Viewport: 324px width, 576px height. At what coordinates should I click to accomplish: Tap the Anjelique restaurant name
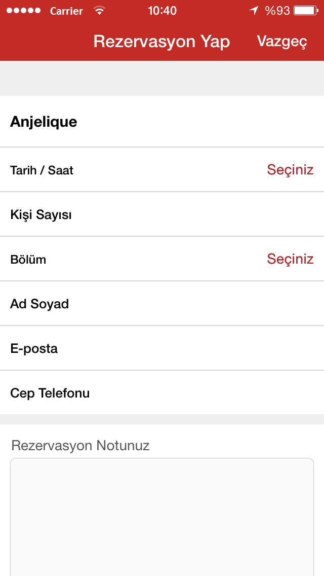click(x=44, y=122)
